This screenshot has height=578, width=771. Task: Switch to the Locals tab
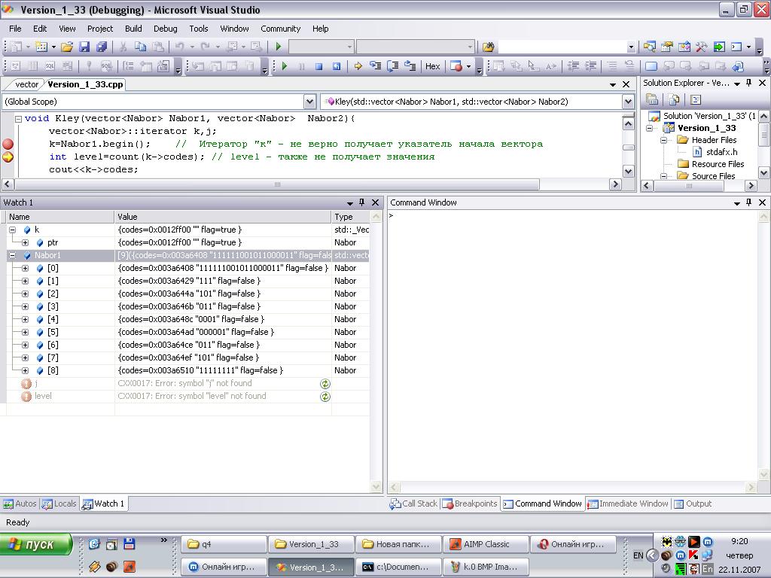click(59, 503)
